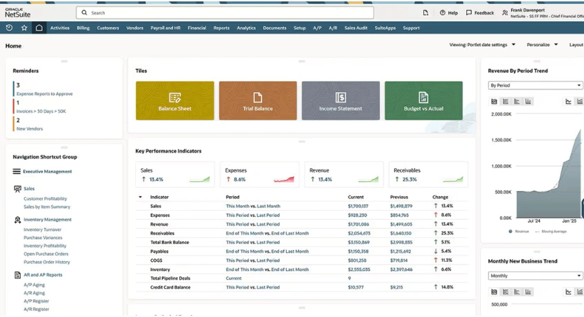
Task: Open Purchase Variances shortcut
Action: [43, 238]
